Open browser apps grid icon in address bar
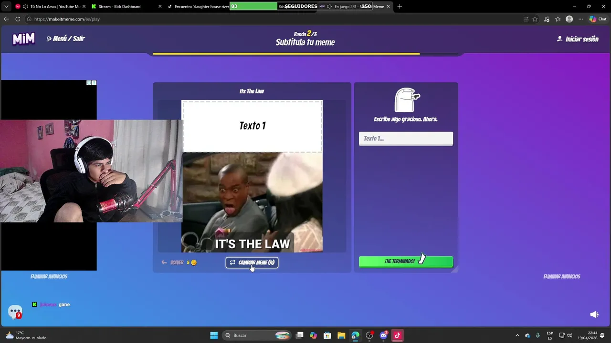The image size is (611, 343). pyautogui.click(x=526, y=19)
